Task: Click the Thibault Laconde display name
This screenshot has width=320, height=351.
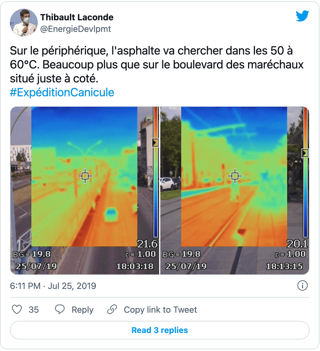Action: [x=77, y=17]
